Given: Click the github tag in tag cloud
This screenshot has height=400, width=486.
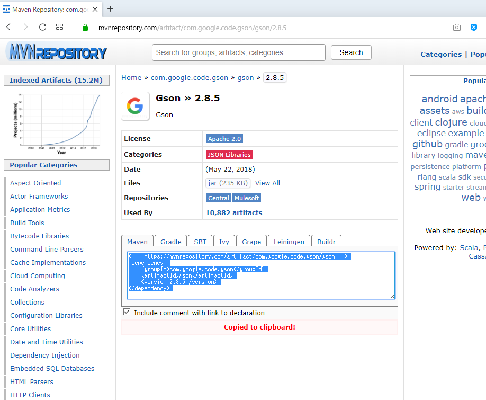Looking at the screenshot, I should (427, 144).
